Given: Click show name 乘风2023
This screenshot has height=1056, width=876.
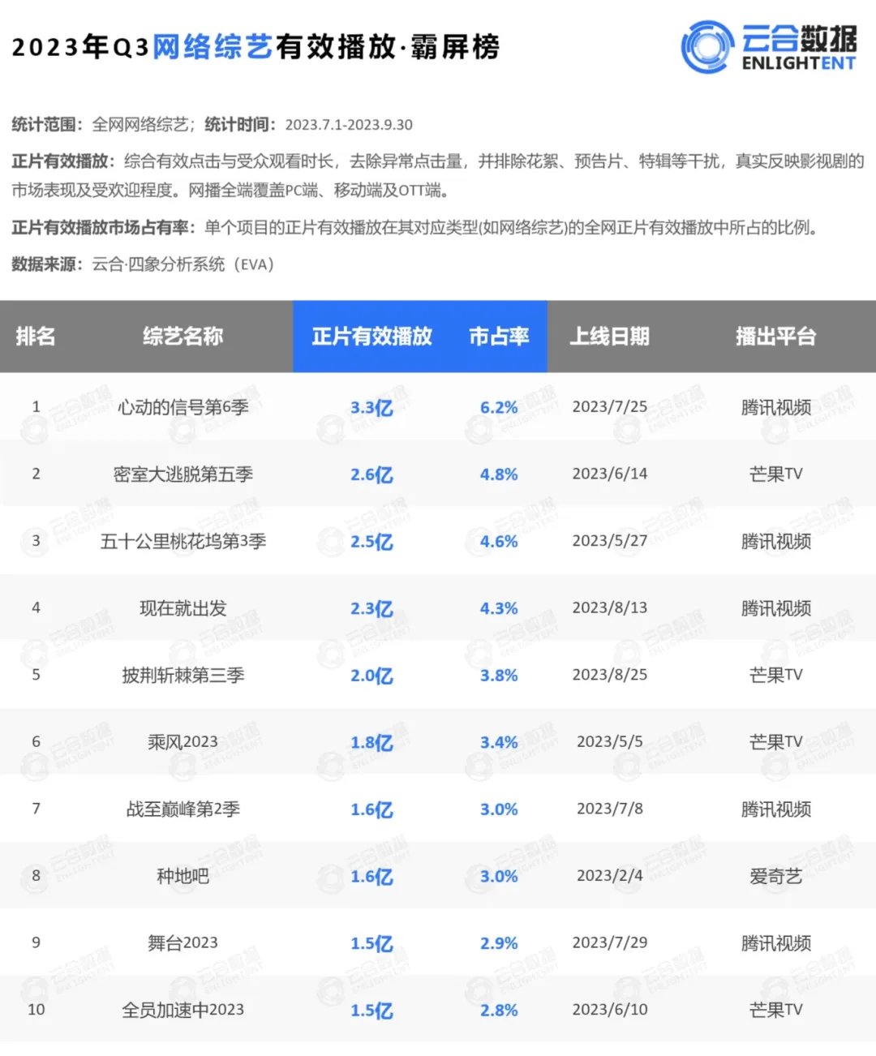Looking at the screenshot, I should (x=182, y=742).
